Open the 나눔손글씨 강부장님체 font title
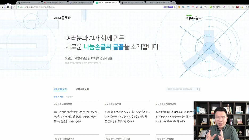This screenshot has height=140, width=249. [166, 104]
